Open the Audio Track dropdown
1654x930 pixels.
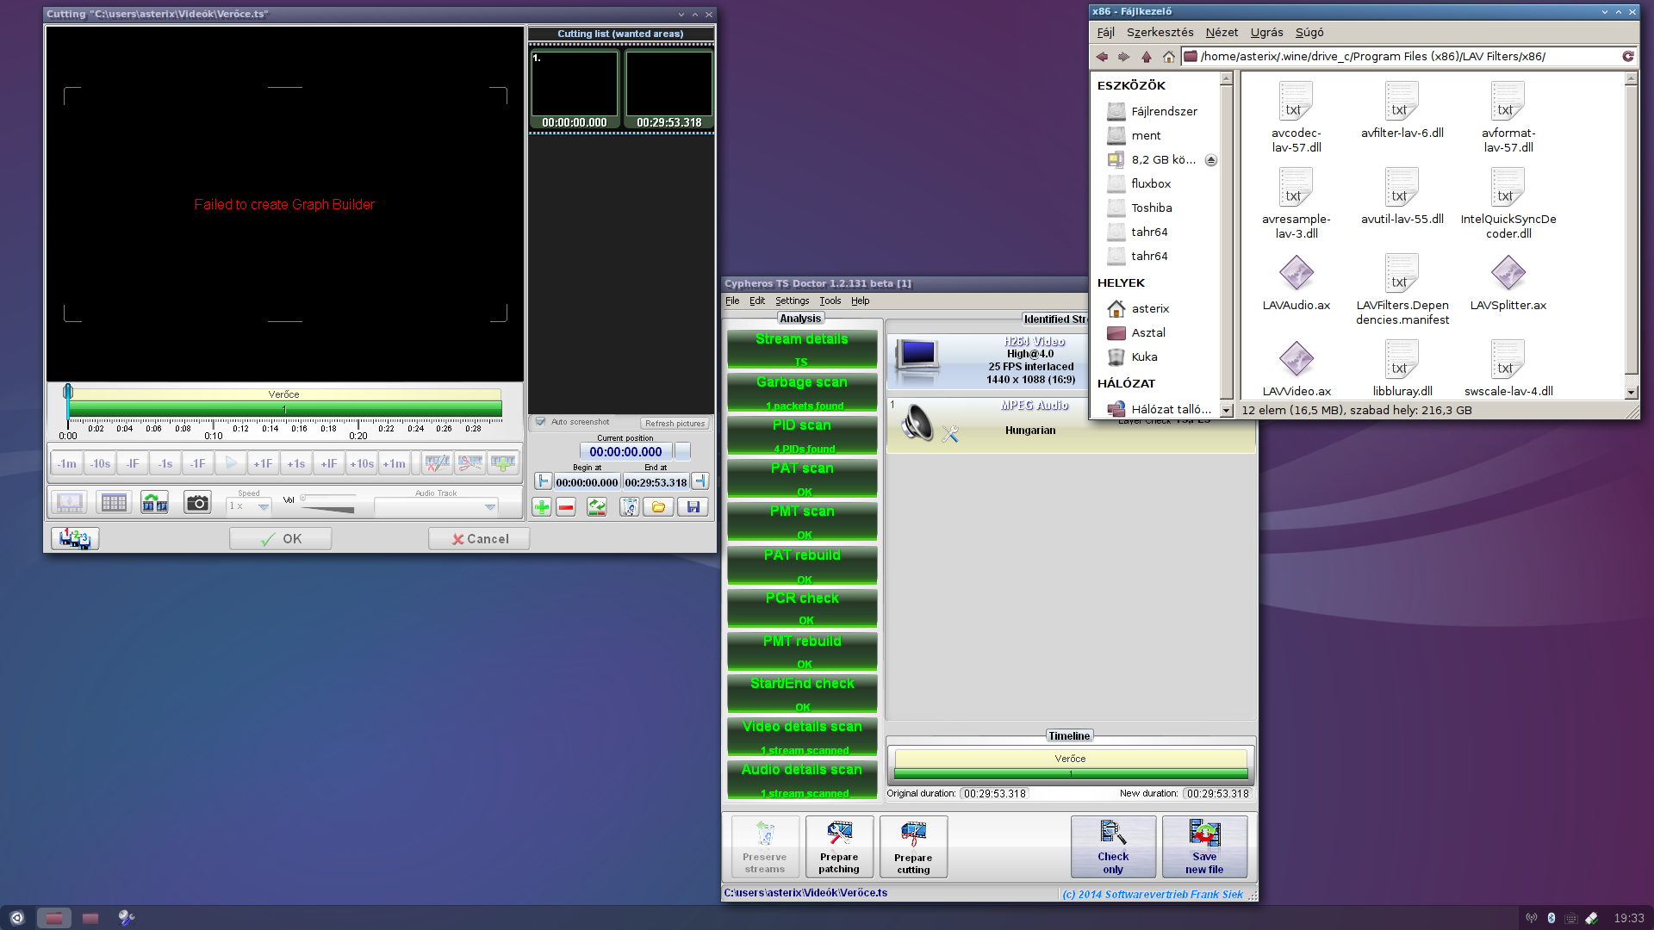[x=436, y=506]
